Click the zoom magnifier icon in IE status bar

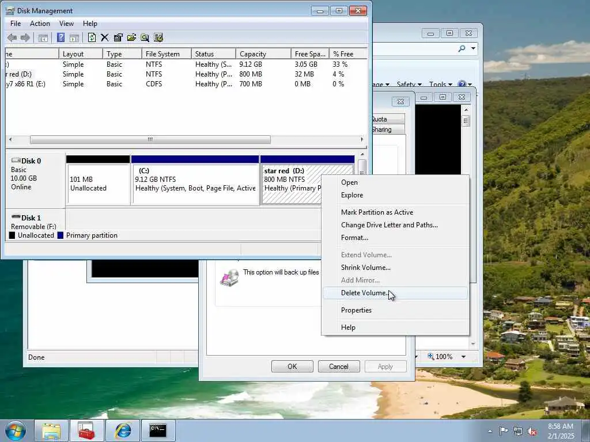point(431,356)
